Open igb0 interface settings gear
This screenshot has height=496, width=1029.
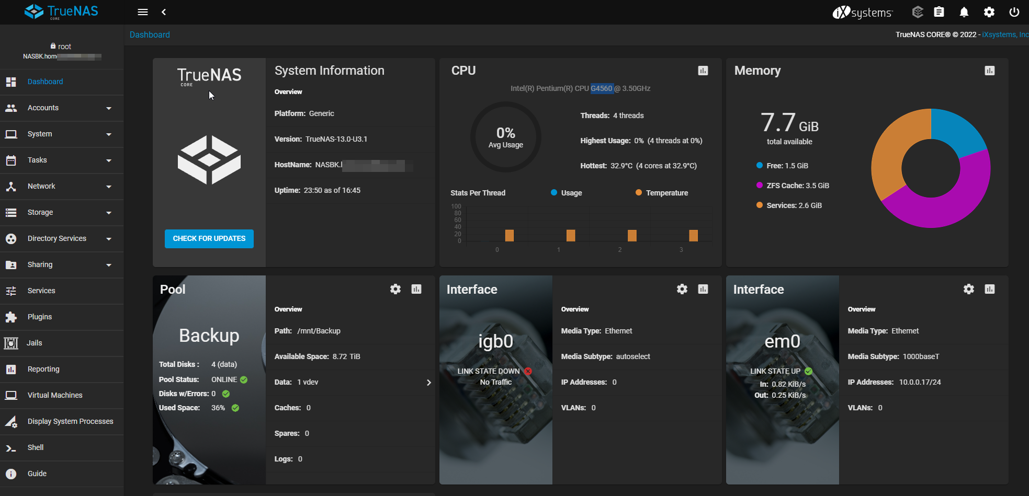pyautogui.click(x=682, y=289)
